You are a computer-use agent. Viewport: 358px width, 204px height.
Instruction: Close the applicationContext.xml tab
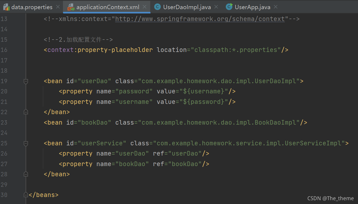coord(145,7)
